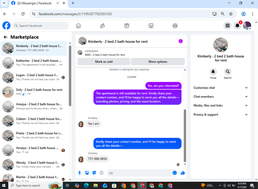Open Coleen conversation in list

[34, 121]
